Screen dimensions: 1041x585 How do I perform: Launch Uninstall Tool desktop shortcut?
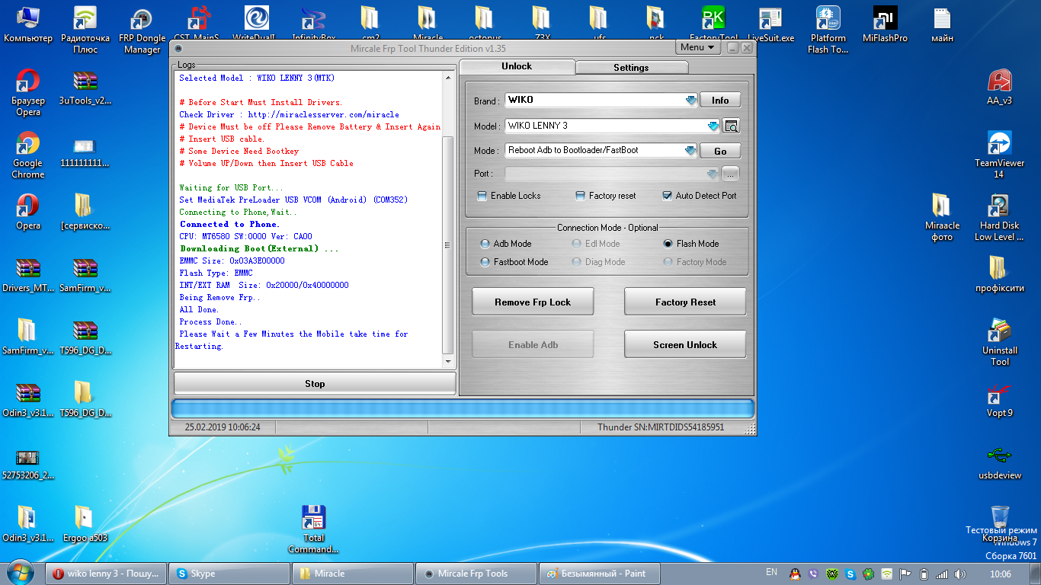pos(999,342)
